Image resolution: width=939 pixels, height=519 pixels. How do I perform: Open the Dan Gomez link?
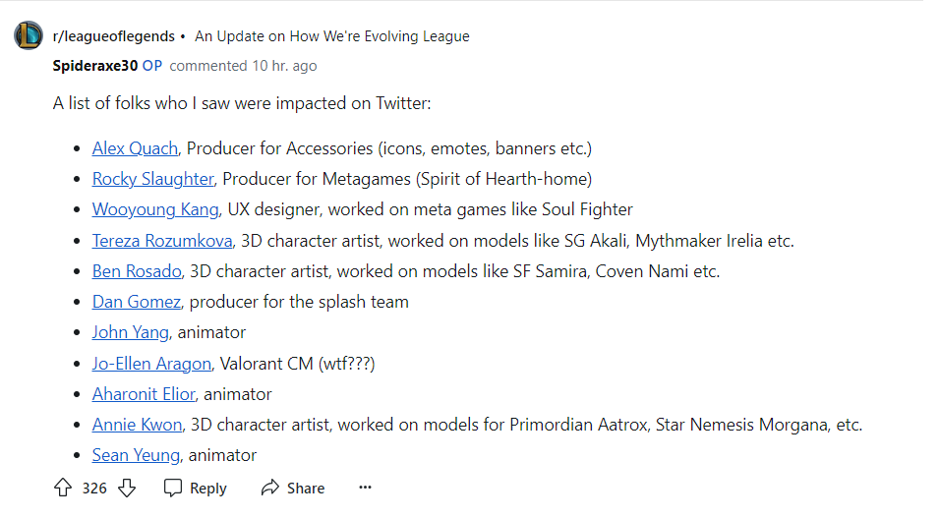click(137, 302)
